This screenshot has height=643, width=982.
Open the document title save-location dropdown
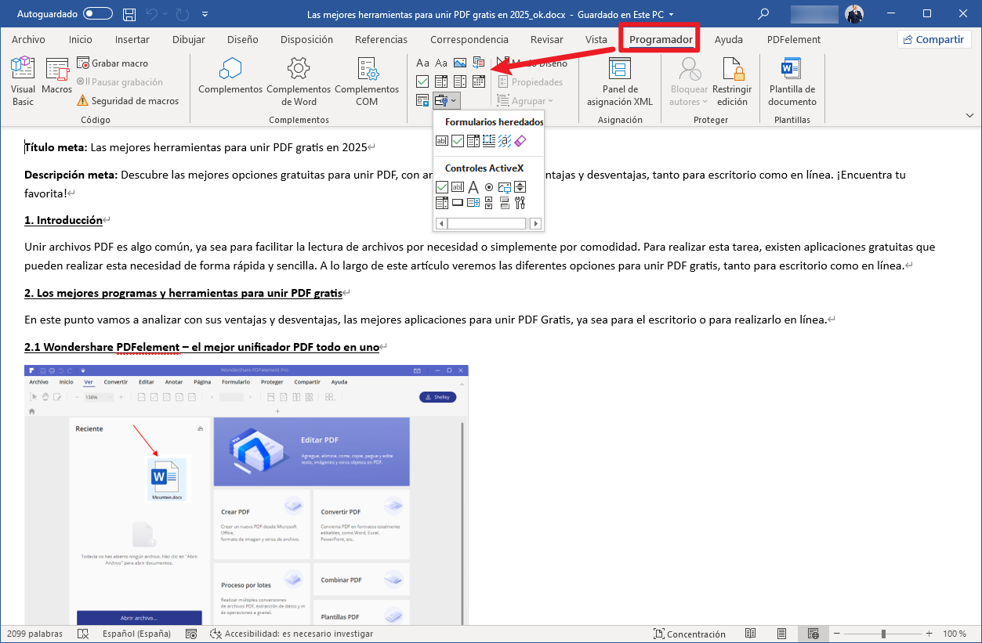click(x=671, y=14)
